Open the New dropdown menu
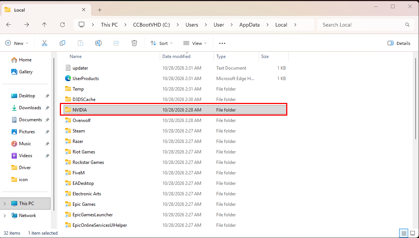 (x=17, y=43)
